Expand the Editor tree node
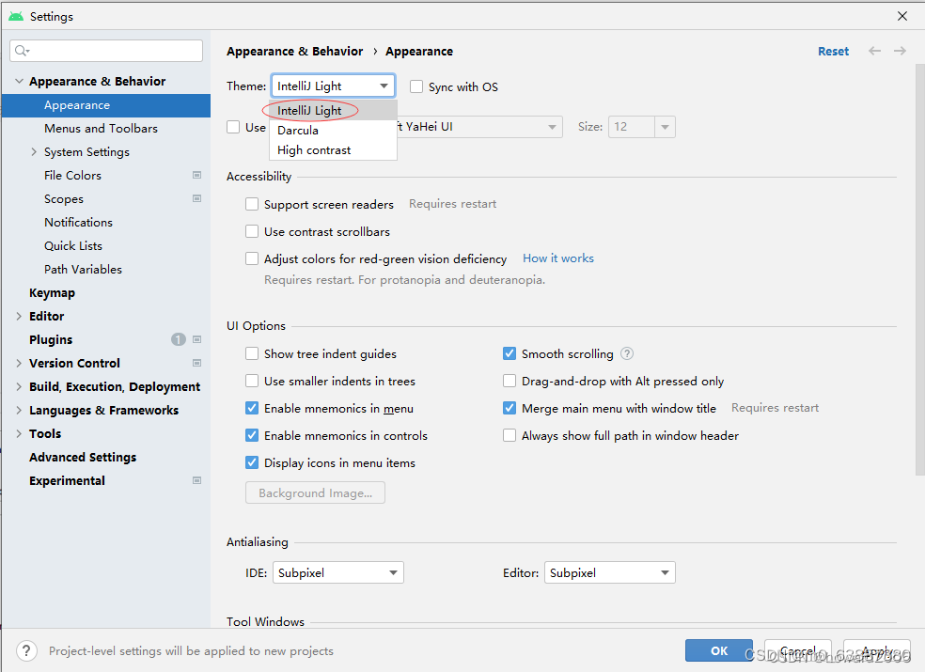The height and width of the screenshot is (672, 925). pos(19,316)
